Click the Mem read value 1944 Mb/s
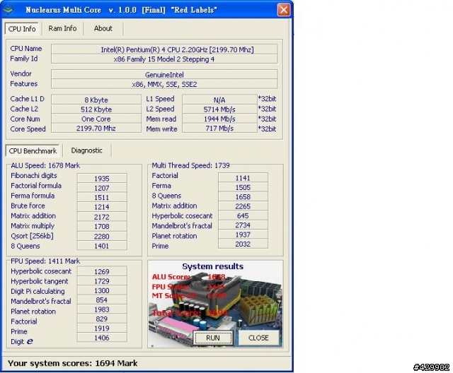 pyautogui.click(x=219, y=119)
